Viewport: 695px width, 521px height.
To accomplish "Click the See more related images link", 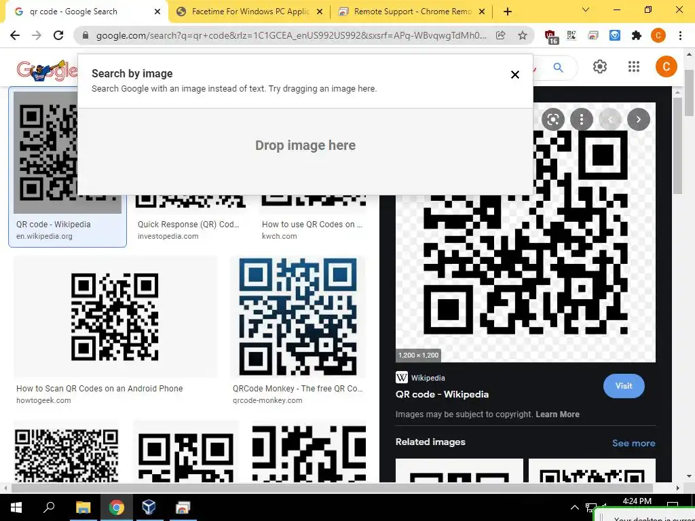I will pos(633,443).
